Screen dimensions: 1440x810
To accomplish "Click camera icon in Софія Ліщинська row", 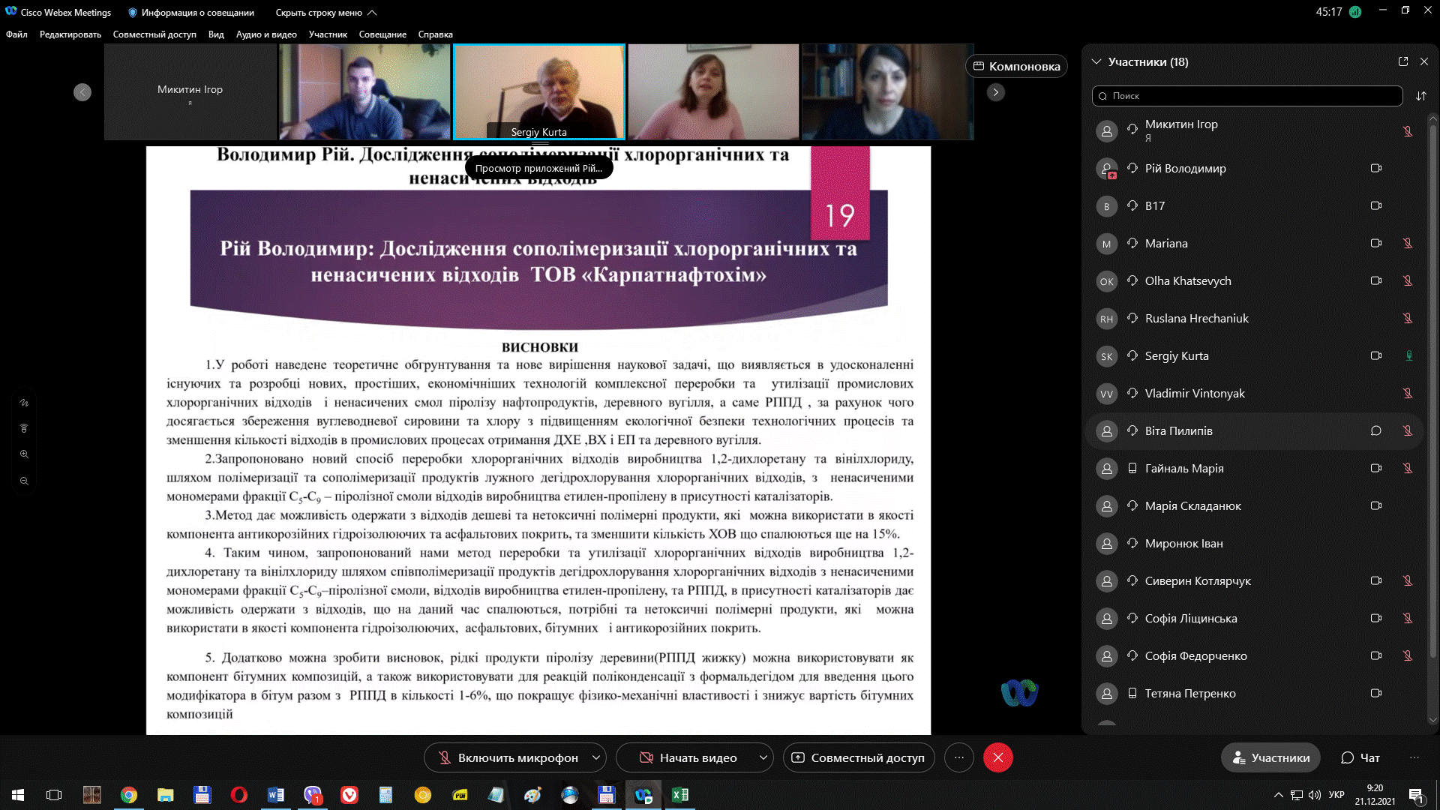I will (x=1376, y=618).
